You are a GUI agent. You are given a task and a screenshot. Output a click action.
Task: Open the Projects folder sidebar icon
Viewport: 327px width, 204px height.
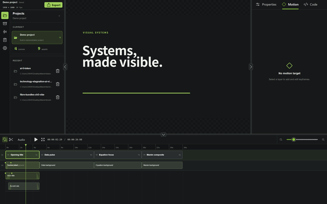pos(5,16)
